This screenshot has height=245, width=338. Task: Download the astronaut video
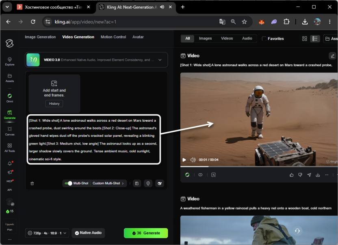(x=318, y=175)
